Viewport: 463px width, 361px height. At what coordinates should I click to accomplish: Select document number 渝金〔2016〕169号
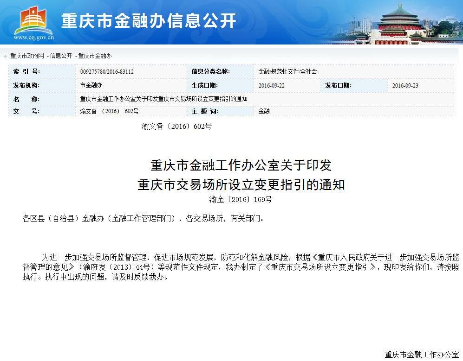coord(241,200)
